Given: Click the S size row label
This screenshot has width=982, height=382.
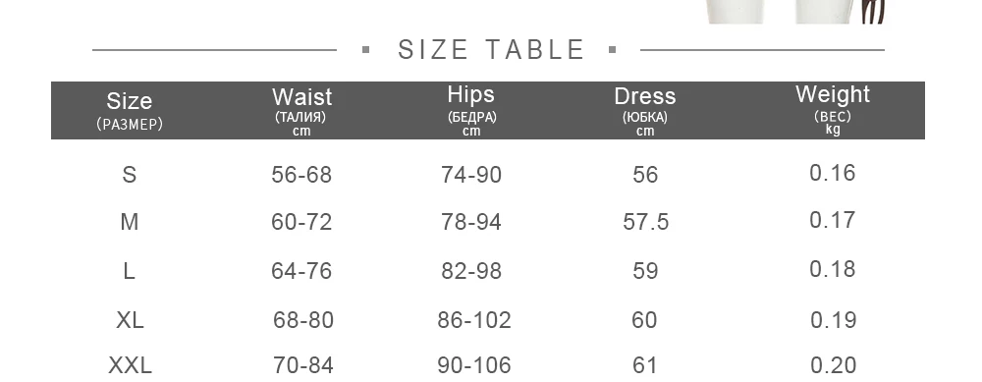Looking at the screenshot, I should [129, 174].
